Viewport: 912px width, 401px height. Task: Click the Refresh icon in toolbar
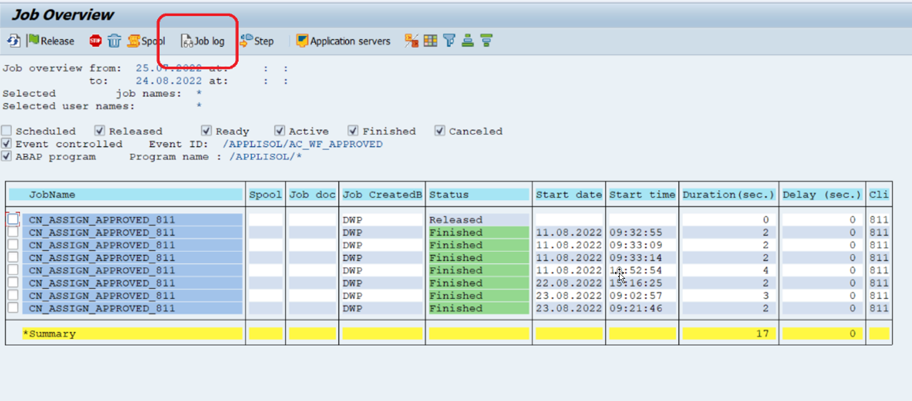(x=13, y=41)
